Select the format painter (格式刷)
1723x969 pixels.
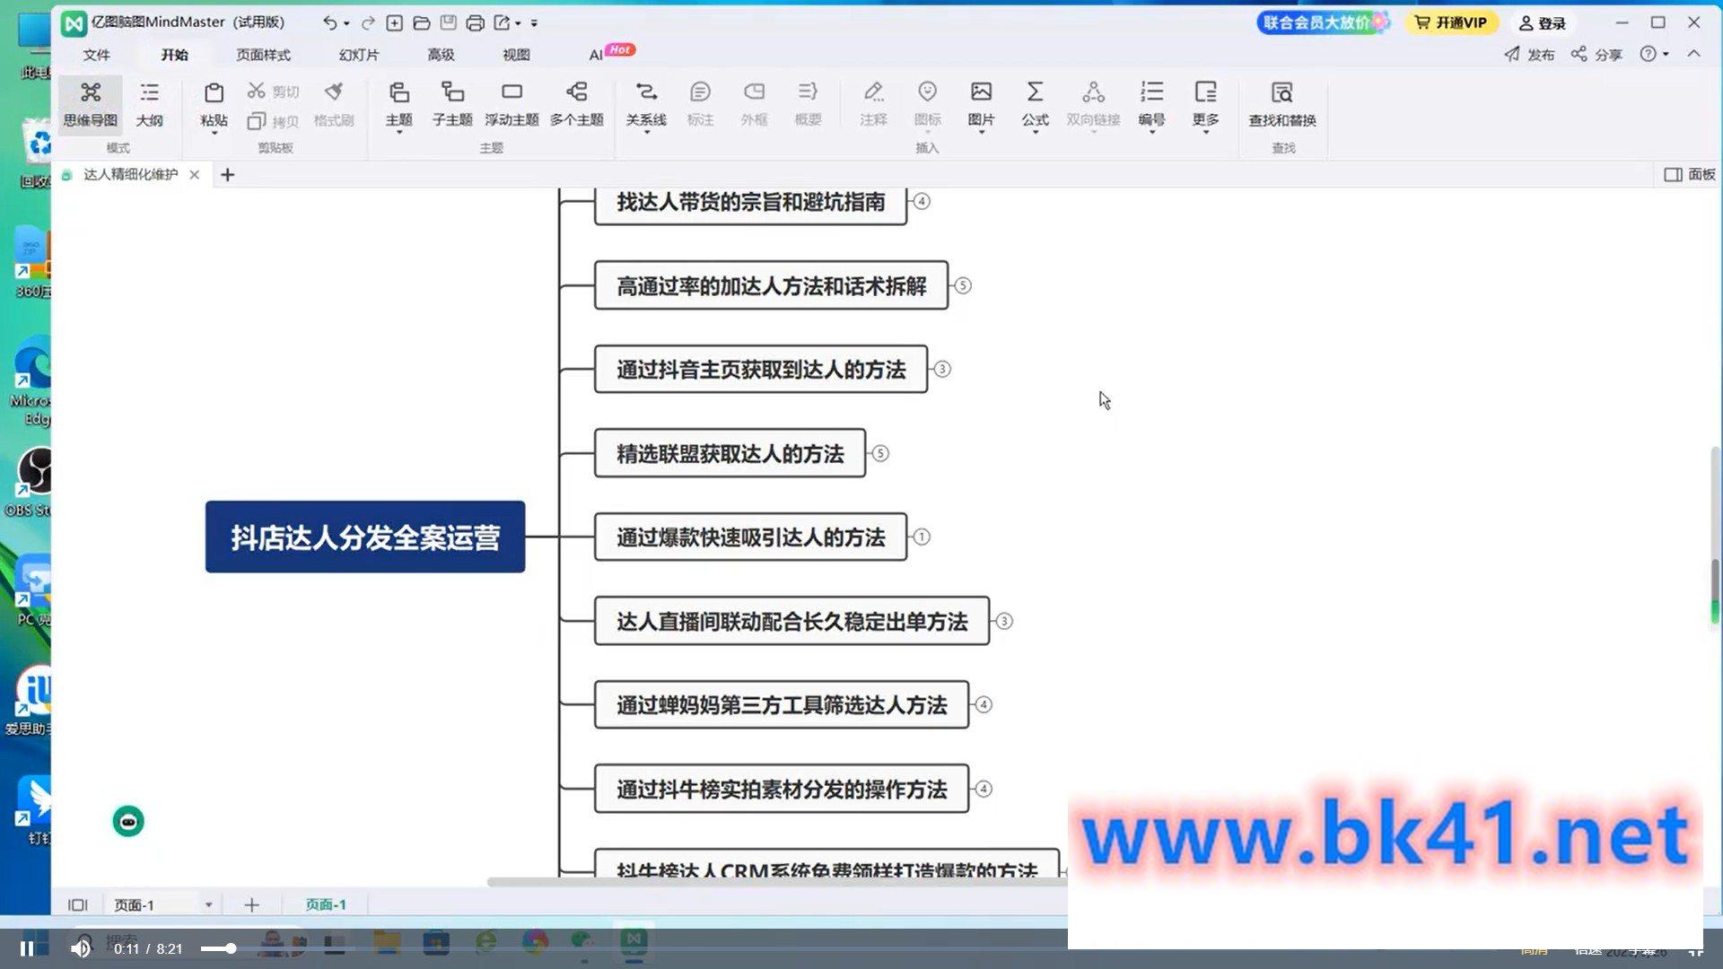pos(334,104)
